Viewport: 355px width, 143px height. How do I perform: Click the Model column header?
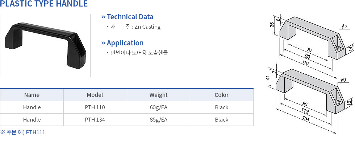click(95, 95)
